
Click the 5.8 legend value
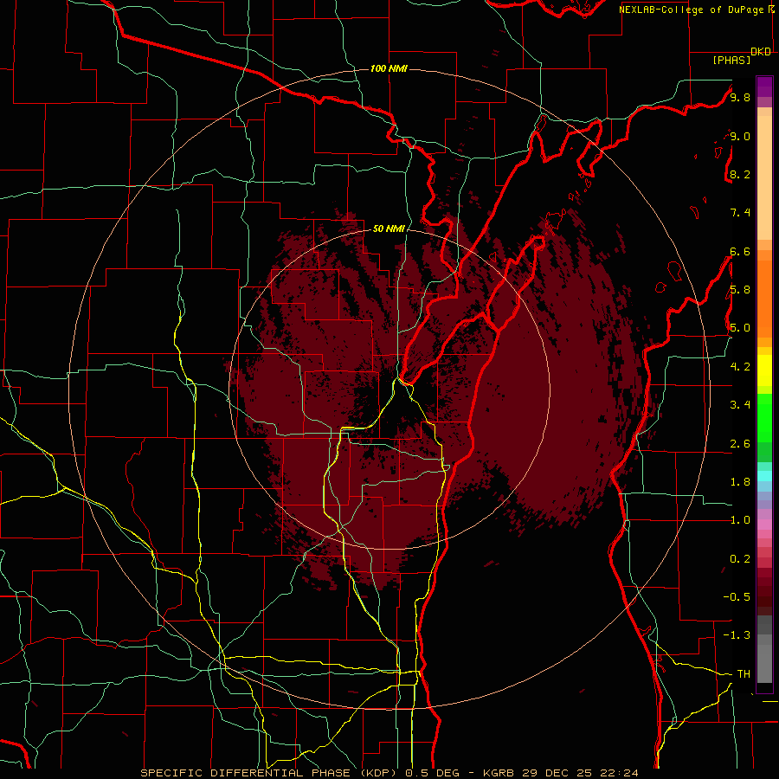click(740, 290)
